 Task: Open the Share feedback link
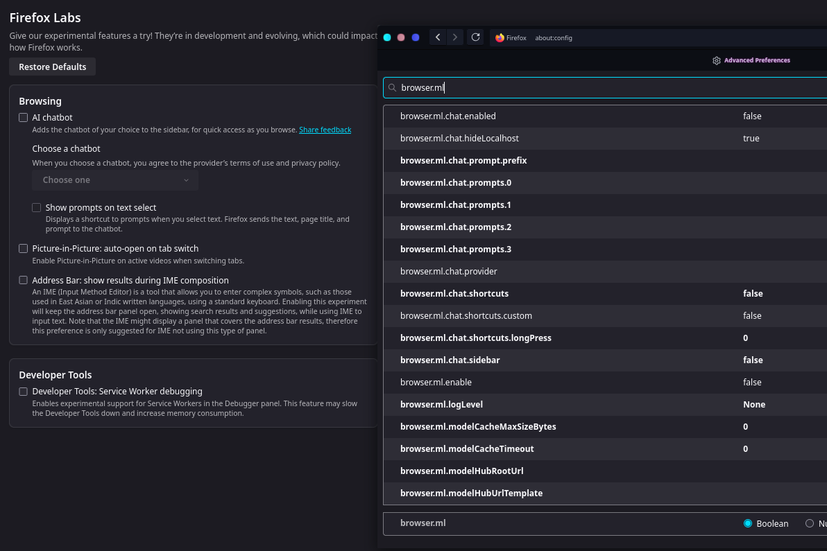point(325,130)
